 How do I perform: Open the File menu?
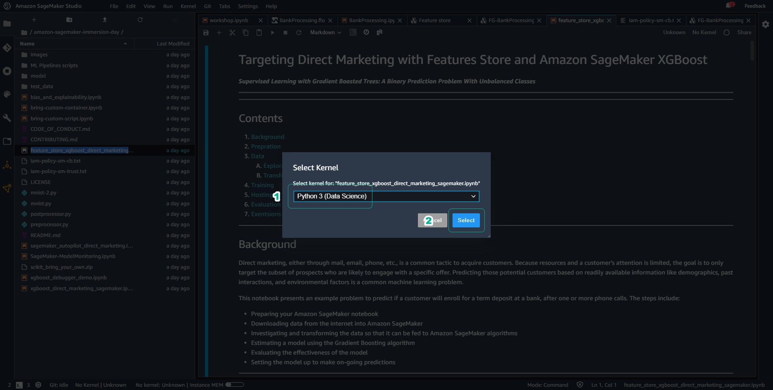pyautogui.click(x=114, y=6)
